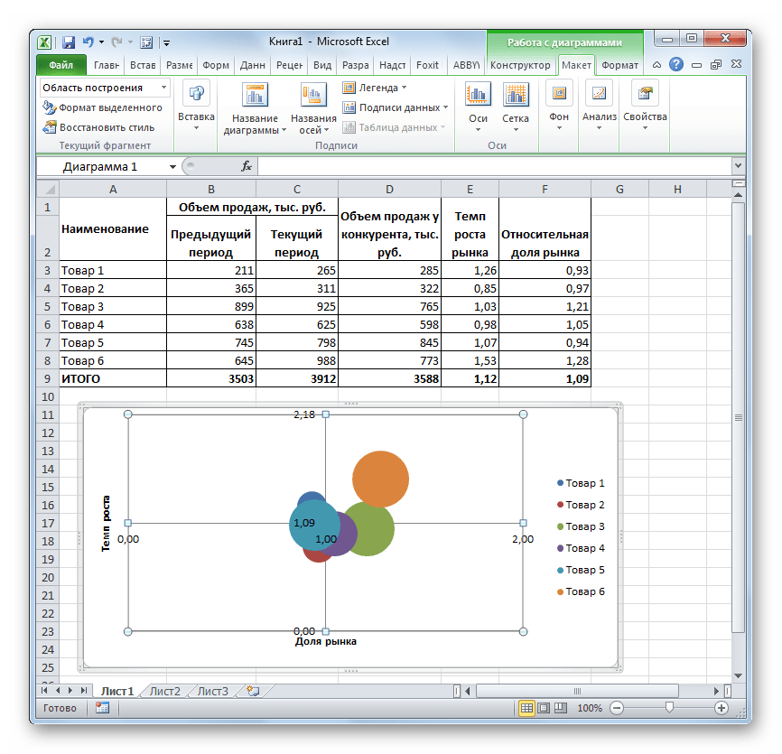Expand the Область построения chart element dropdown
782x754 pixels.
[x=163, y=88]
